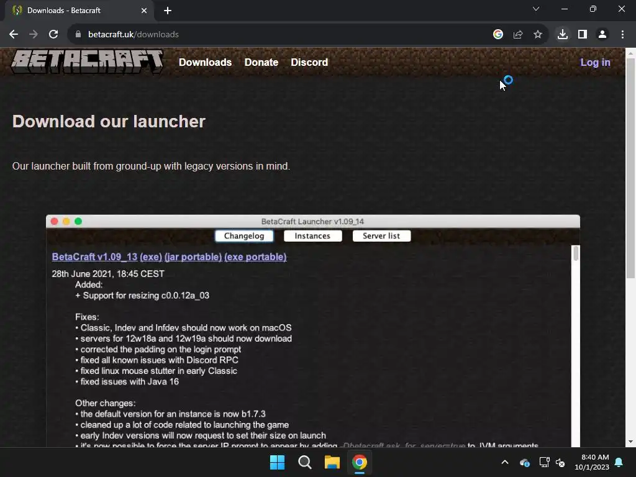Viewport: 636px width, 477px height.
Task: Open Windows taskbar search
Action: point(304,462)
